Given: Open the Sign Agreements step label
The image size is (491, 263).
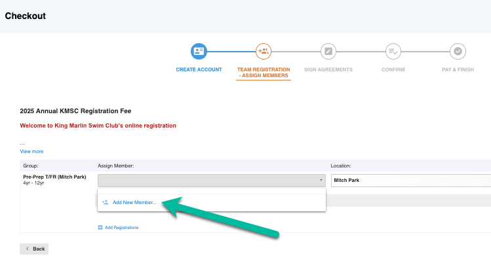Looking at the screenshot, I should 328,69.
